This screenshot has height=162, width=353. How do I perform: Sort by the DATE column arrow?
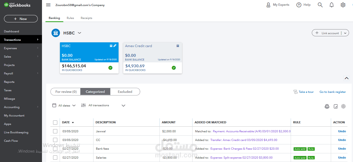click(x=73, y=123)
